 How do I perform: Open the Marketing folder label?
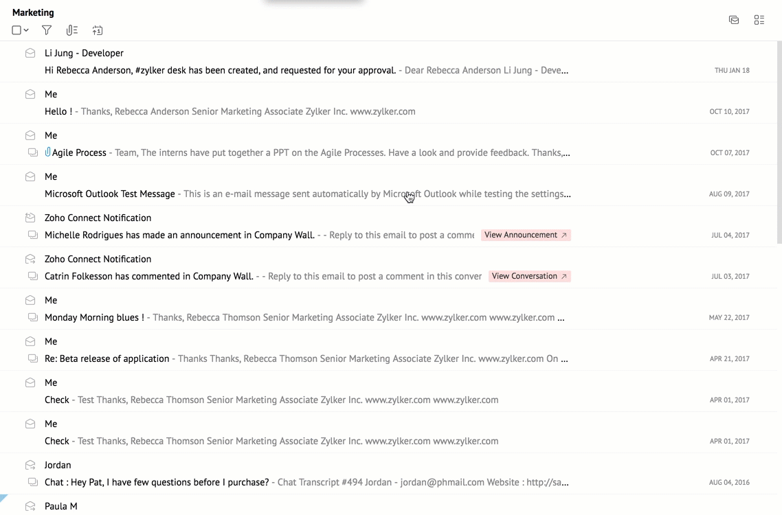pos(32,12)
